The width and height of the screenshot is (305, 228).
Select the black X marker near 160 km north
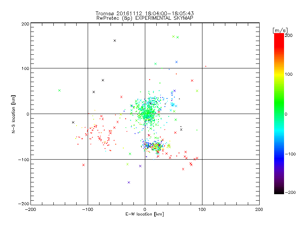point(115,41)
